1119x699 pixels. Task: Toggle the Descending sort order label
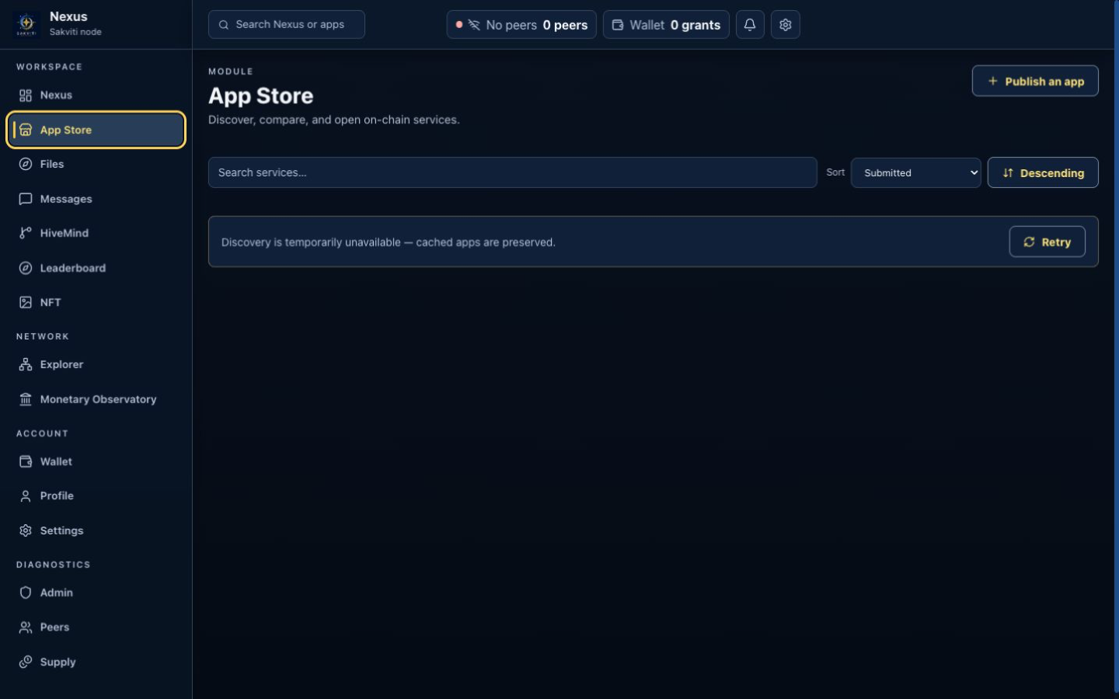pos(1052,173)
